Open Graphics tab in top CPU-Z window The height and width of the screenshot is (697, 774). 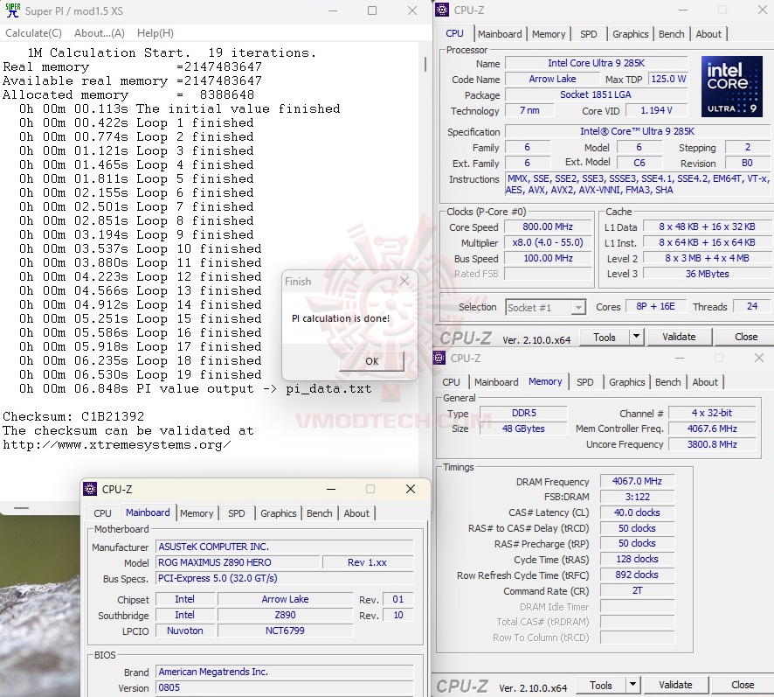coord(631,34)
